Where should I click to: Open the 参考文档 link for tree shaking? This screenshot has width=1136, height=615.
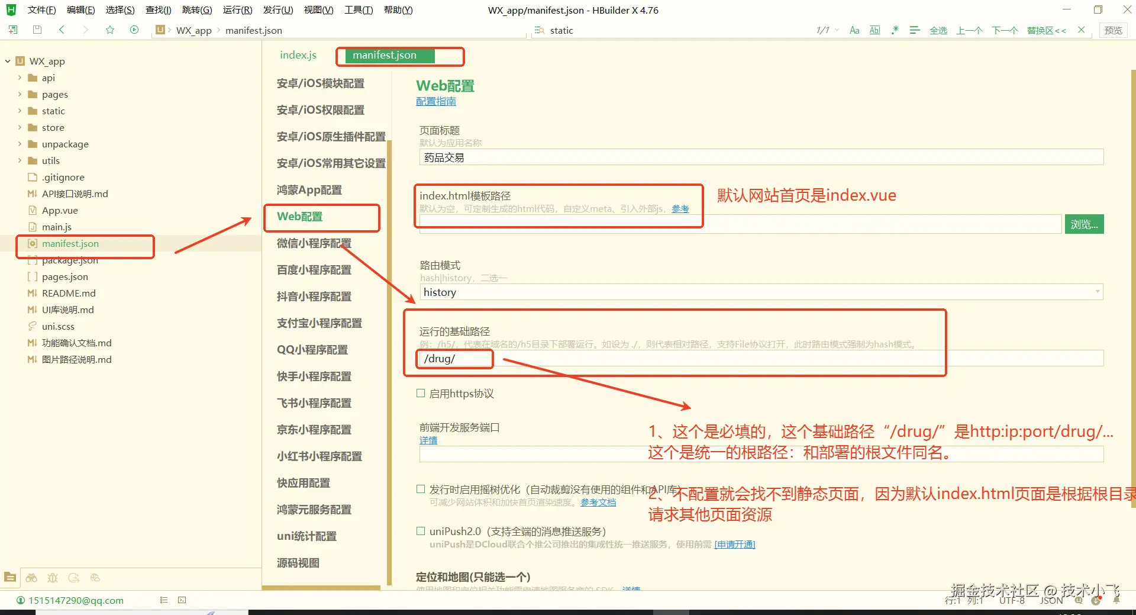[x=598, y=502]
